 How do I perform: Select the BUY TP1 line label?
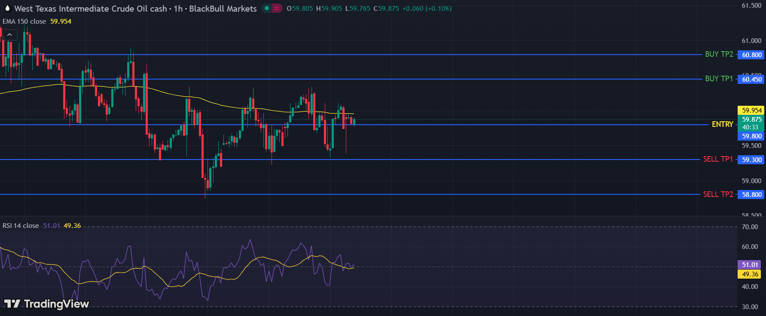point(719,79)
